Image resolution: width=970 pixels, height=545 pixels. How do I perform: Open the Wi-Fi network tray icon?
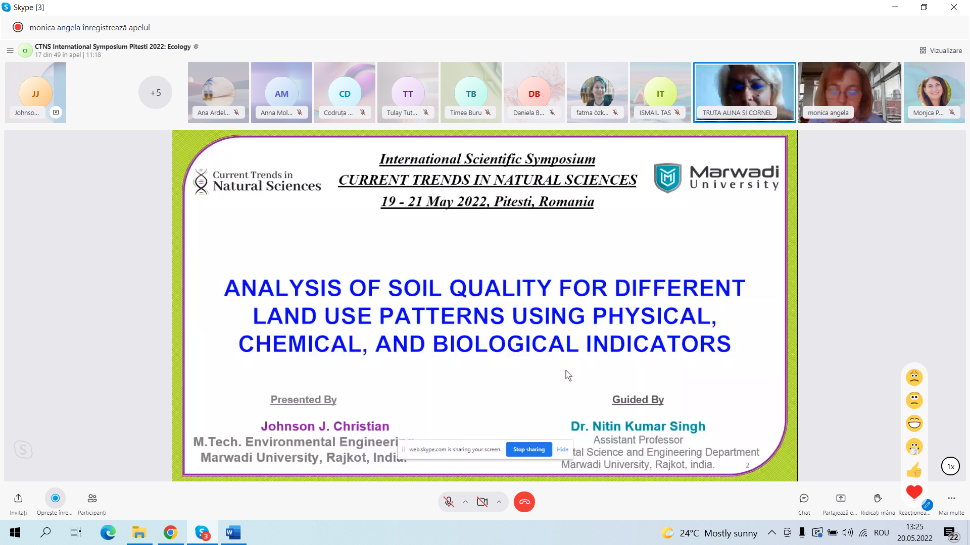pyautogui.click(x=863, y=532)
